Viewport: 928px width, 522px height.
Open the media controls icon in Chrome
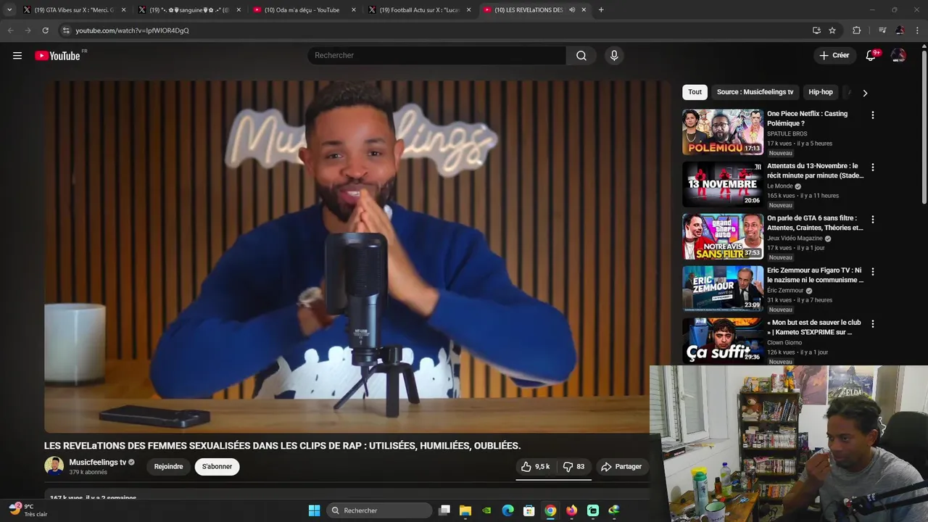click(x=882, y=30)
